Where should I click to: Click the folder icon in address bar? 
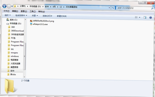[x=15, y=6]
